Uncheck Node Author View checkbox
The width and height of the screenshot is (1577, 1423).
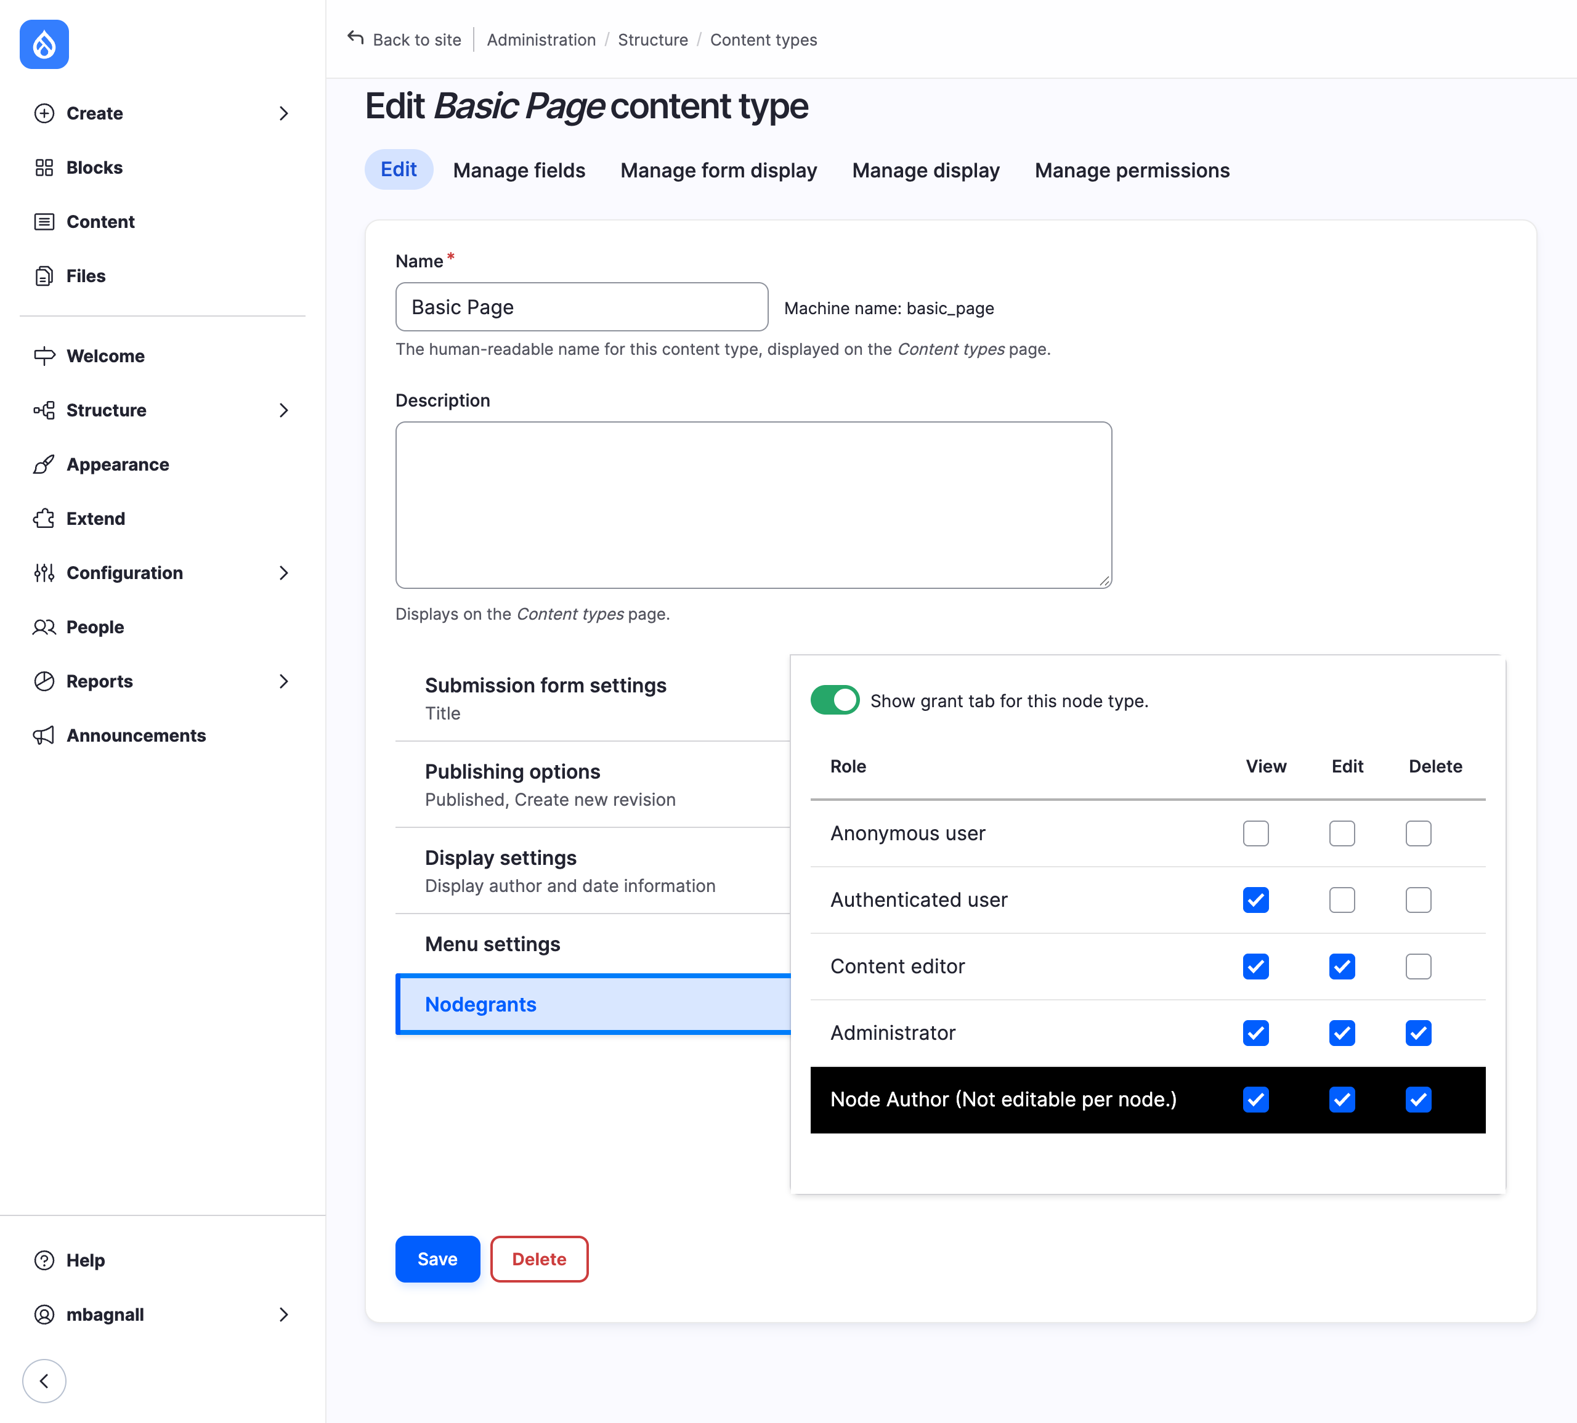click(x=1255, y=1100)
